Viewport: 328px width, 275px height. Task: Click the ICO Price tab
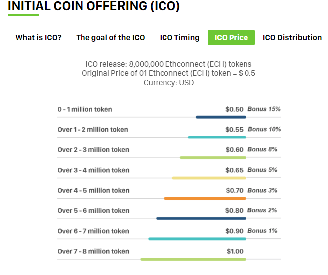pyautogui.click(x=231, y=38)
